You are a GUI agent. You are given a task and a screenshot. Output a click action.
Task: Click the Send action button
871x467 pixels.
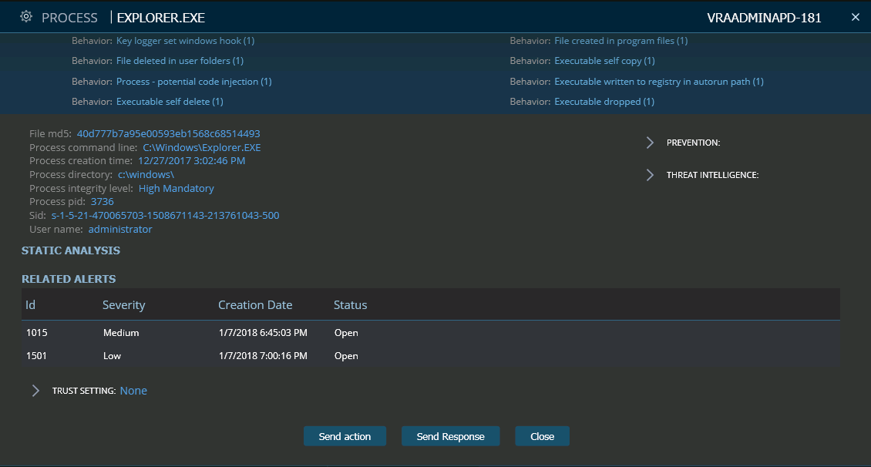345,435
